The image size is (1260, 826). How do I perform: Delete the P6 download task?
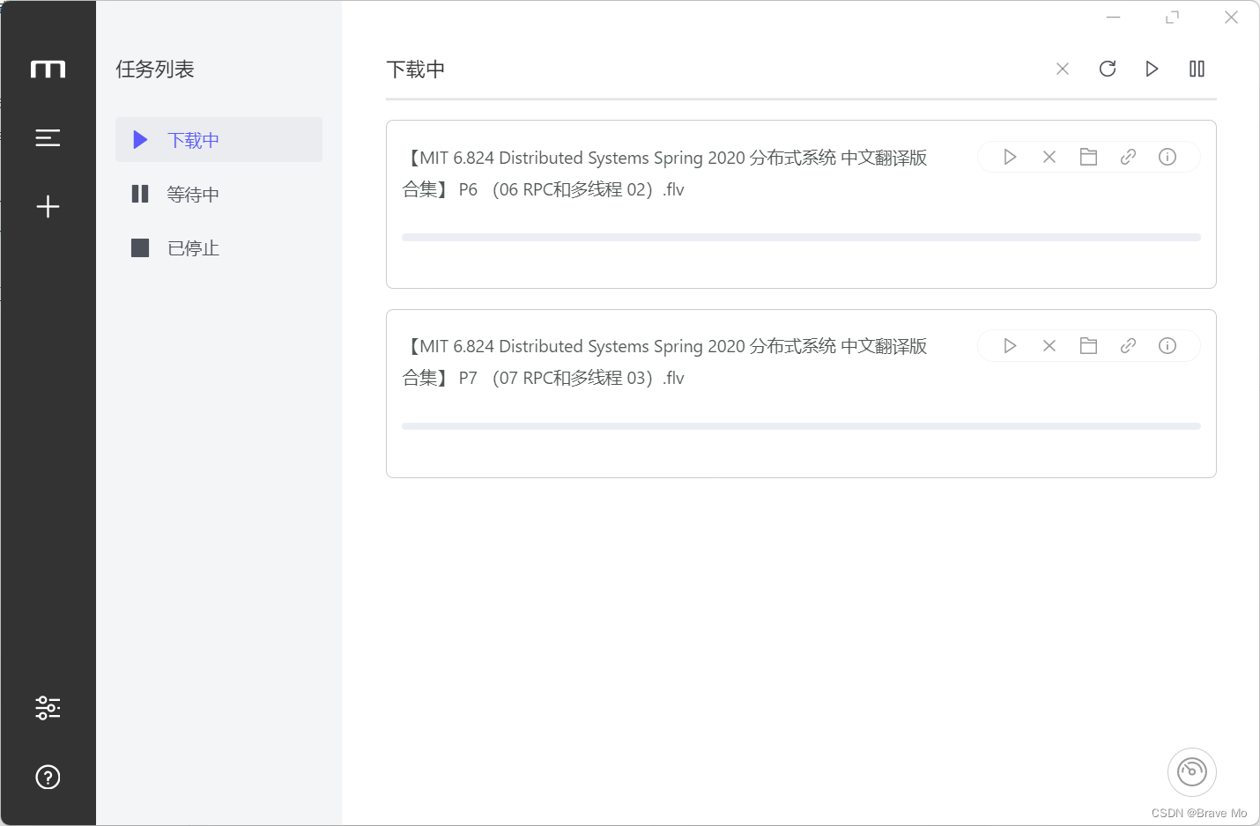[1049, 157]
